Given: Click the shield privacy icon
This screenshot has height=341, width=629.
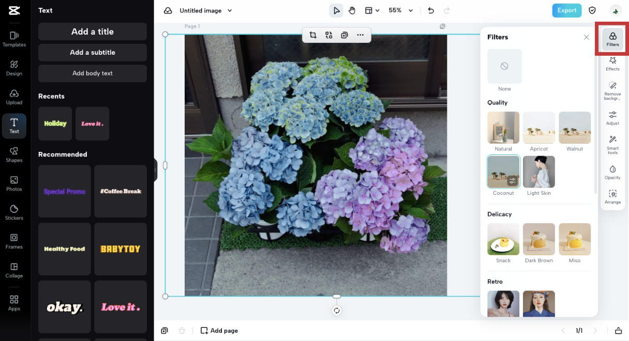Looking at the screenshot, I should 593,10.
